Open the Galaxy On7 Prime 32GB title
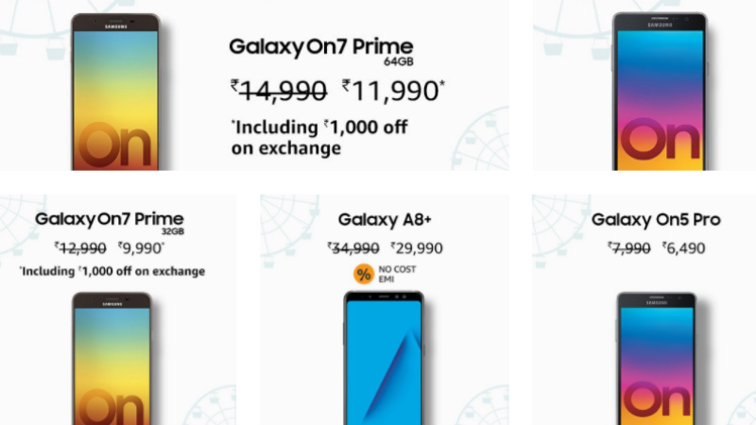 coord(110,223)
